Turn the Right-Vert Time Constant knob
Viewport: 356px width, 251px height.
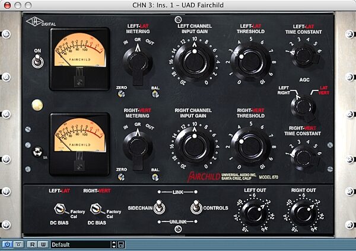point(304,158)
